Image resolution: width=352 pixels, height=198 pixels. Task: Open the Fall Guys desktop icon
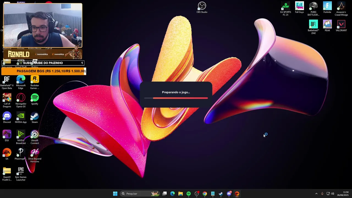299,7
